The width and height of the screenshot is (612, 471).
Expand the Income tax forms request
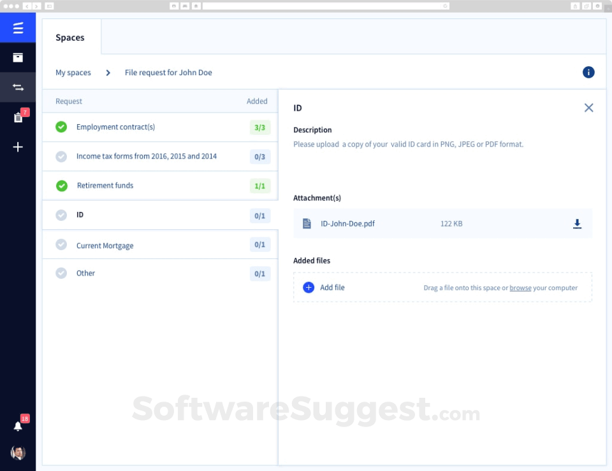[x=147, y=156]
